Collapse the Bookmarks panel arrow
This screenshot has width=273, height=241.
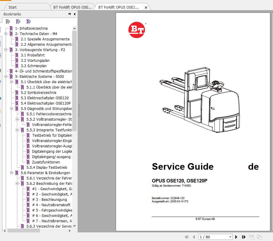click(75, 14)
